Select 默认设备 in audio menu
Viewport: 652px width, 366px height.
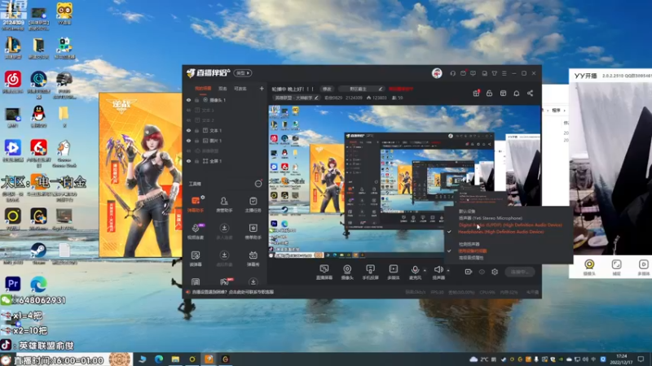point(467,211)
